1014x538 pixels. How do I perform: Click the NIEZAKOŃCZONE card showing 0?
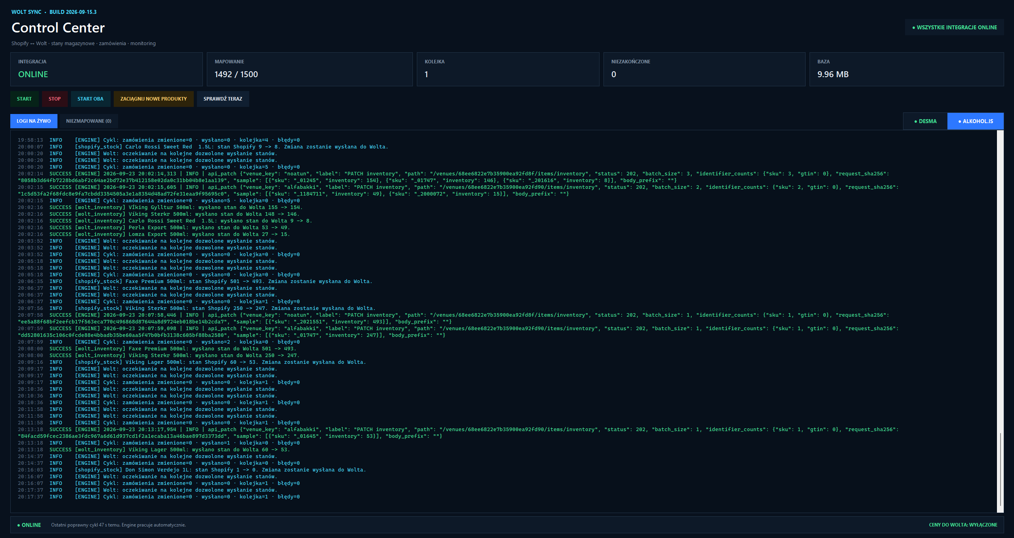(x=704, y=69)
